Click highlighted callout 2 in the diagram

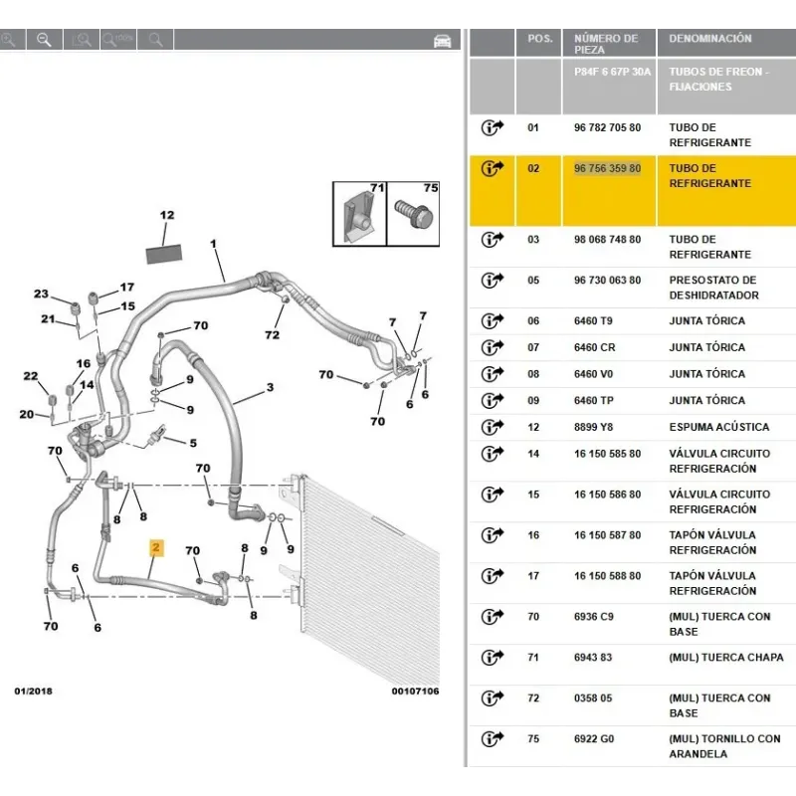(x=156, y=546)
